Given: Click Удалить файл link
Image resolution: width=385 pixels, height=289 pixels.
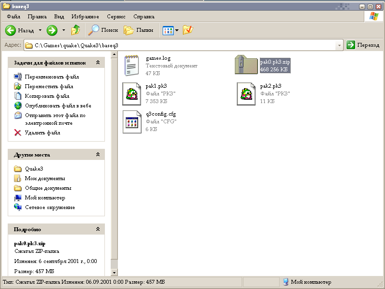Looking at the screenshot, I should (42, 133).
